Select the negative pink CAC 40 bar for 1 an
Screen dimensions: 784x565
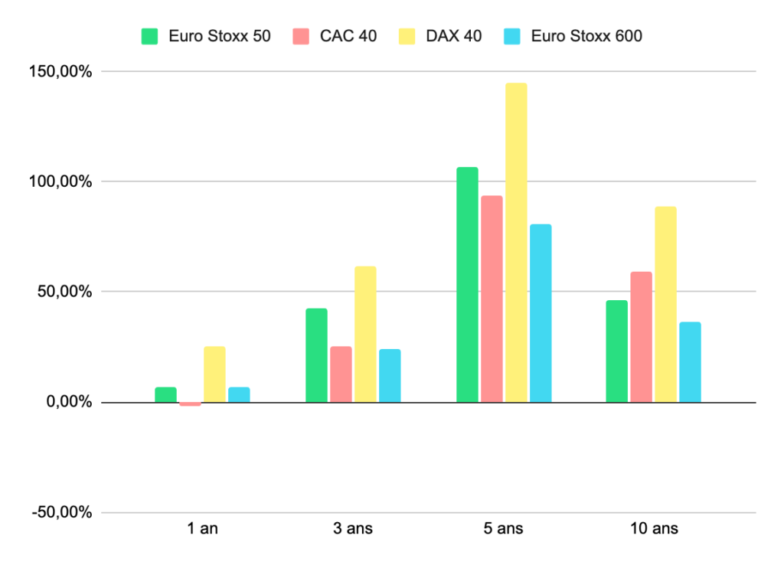point(190,404)
